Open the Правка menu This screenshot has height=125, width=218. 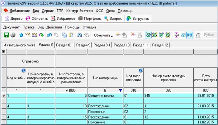[x=29, y=27]
